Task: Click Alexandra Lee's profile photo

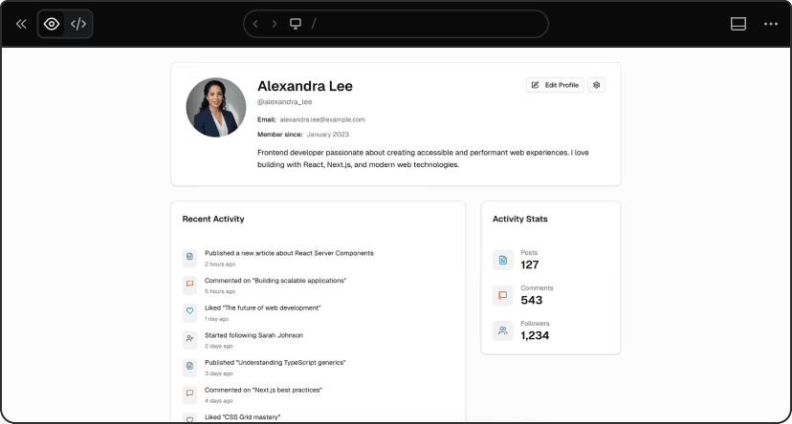Action: click(x=215, y=108)
